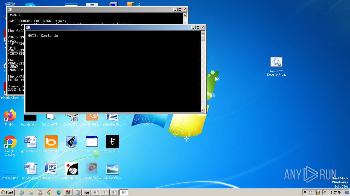Click the network status tray icon
This screenshot has height=196, width=350.
coord(317,192)
